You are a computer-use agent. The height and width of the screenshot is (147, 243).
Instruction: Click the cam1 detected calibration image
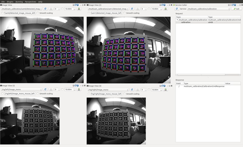(x=128, y=50)
